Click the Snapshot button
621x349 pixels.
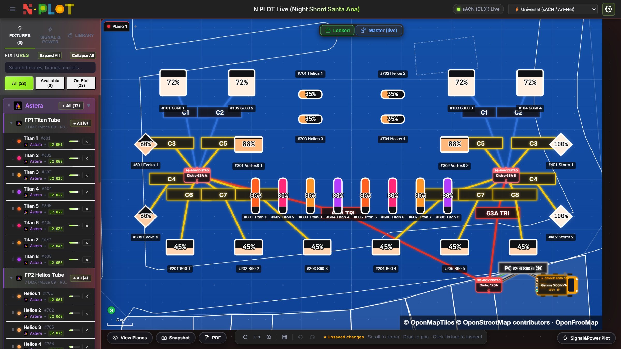point(176,338)
